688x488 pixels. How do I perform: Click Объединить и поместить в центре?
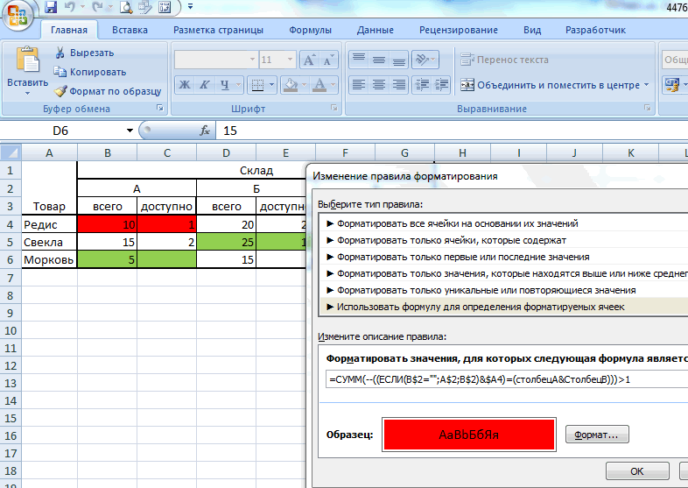(550, 85)
